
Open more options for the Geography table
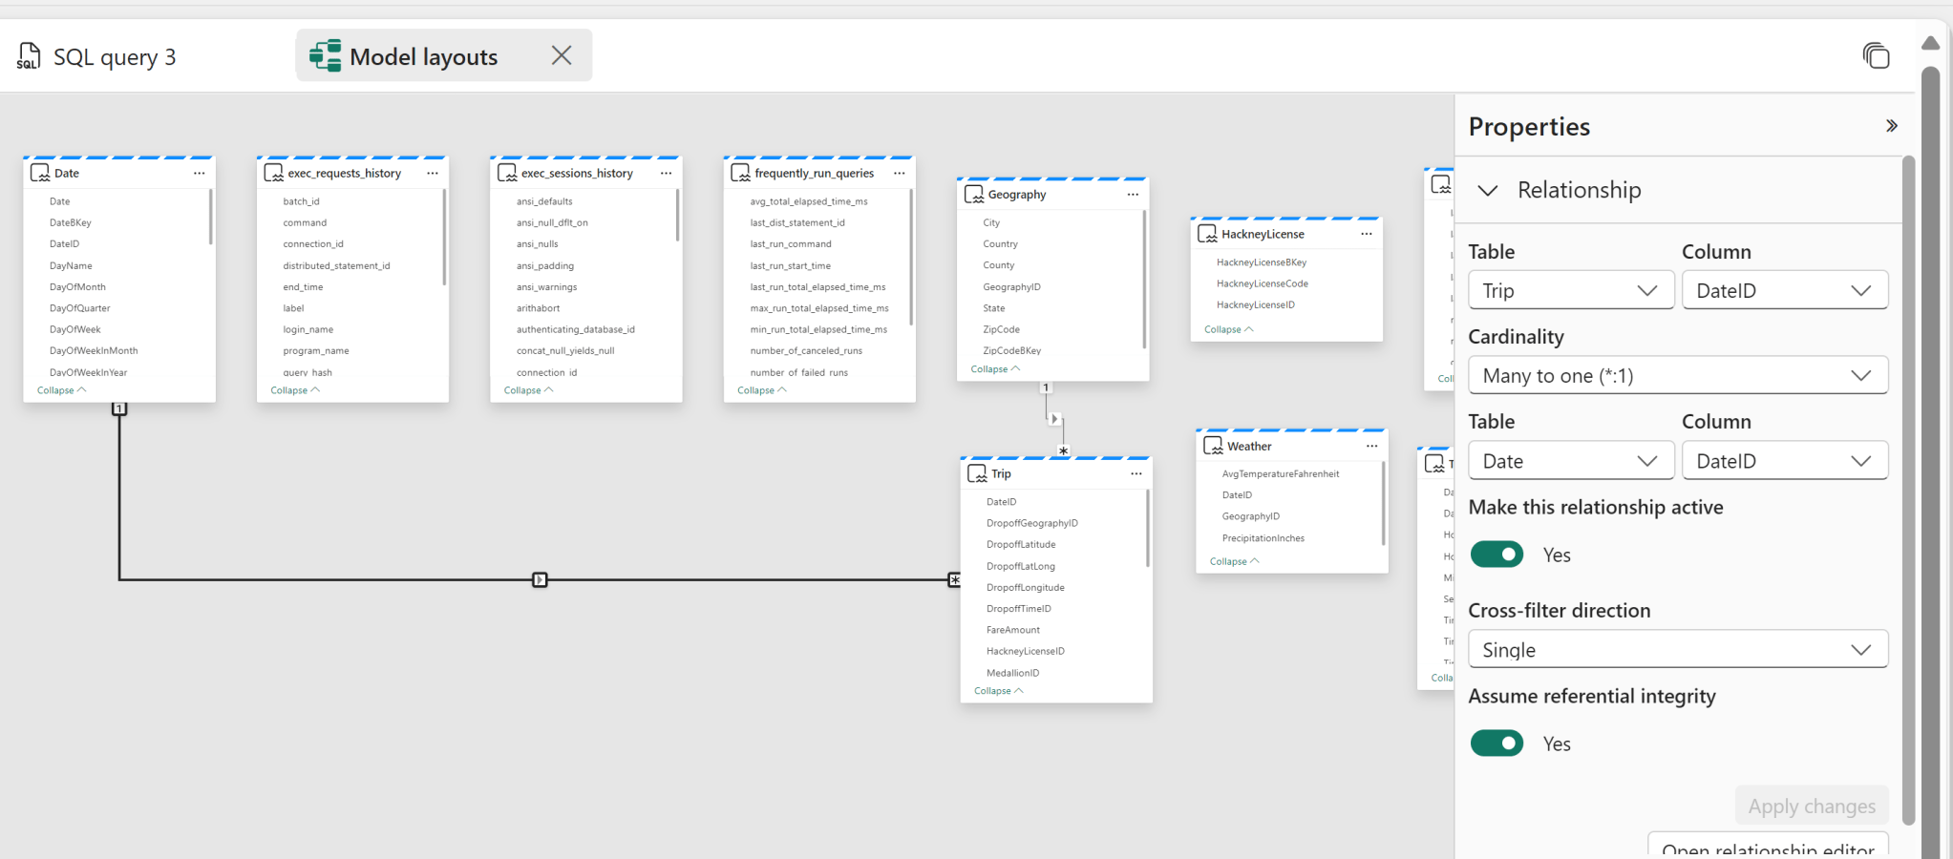pyautogui.click(x=1133, y=194)
